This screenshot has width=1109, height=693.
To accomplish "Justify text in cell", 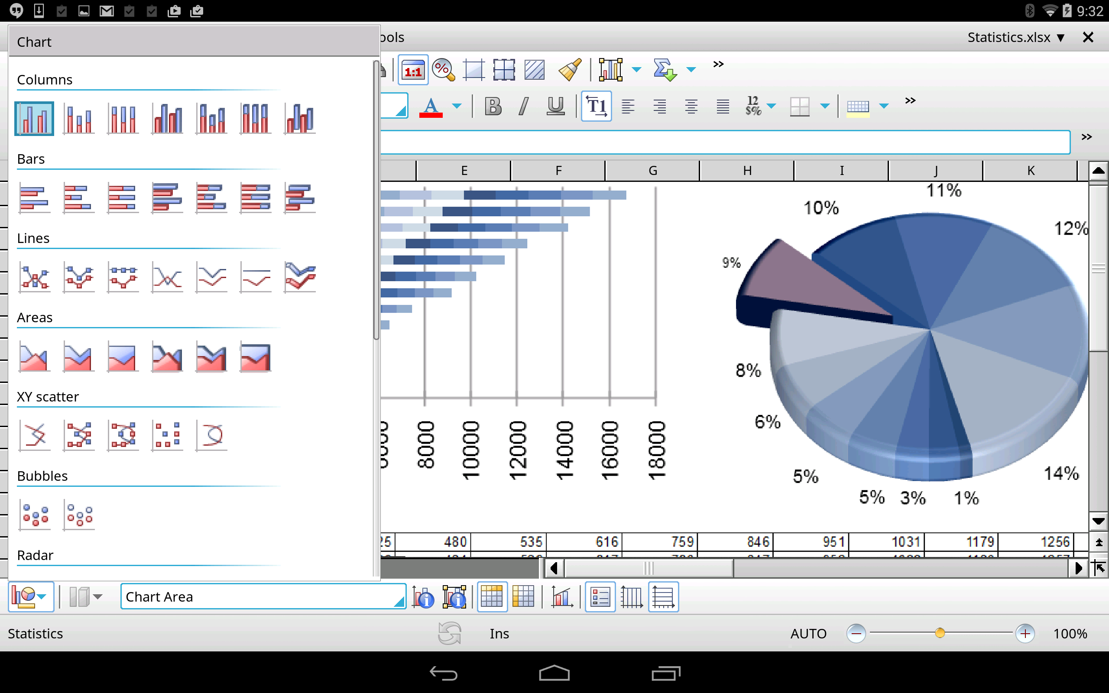I will point(723,107).
